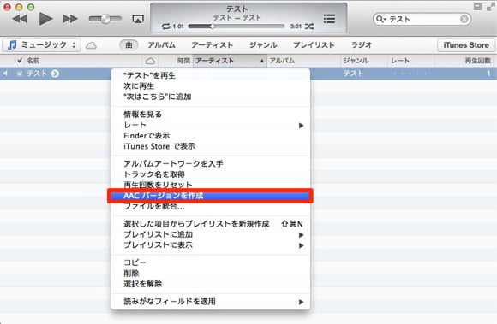This screenshot has width=497, height=324.
Task: Click the iCloud status column header
Action: click(150, 61)
